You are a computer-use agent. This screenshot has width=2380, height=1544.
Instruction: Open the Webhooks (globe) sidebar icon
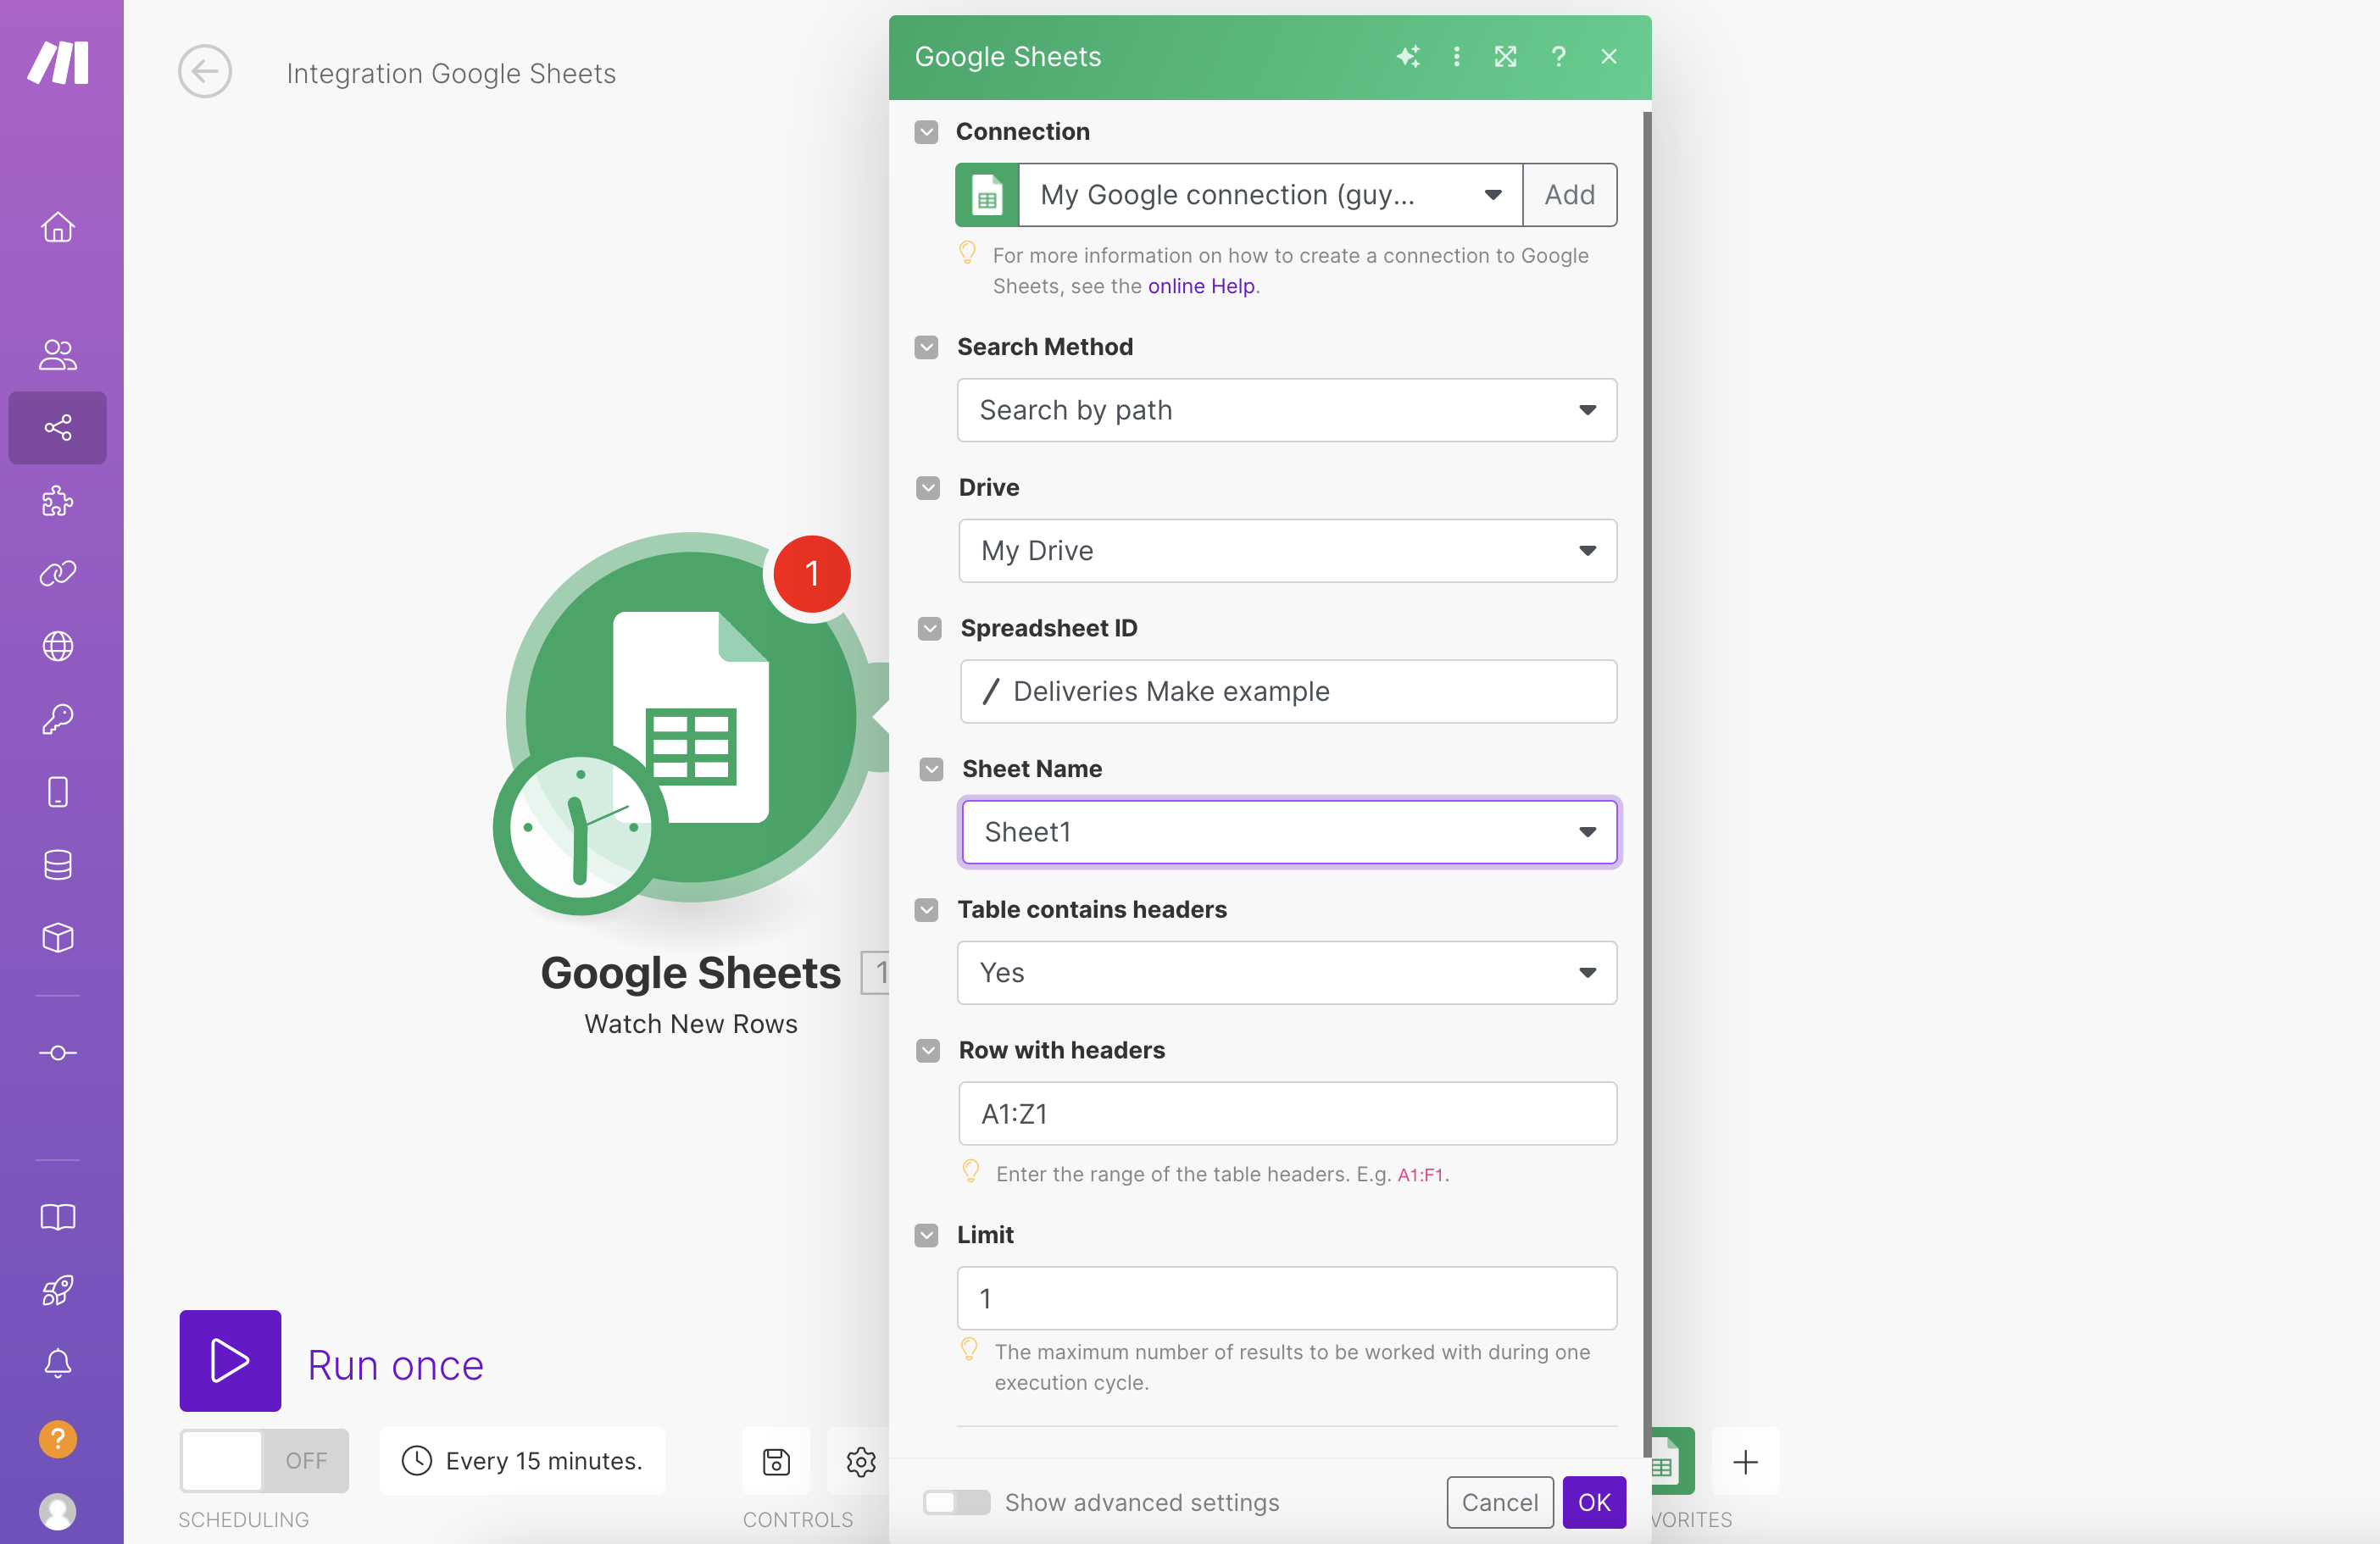point(58,646)
